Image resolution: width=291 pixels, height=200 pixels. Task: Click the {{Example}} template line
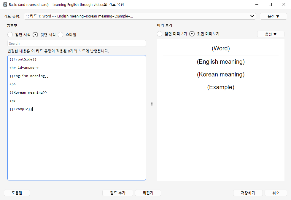pos(21,109)
